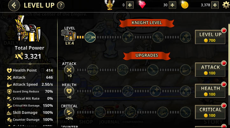The width and height of the screenshot is (230, 128).
Task: Click the Health Point stat row
Action: click(30, 71)
